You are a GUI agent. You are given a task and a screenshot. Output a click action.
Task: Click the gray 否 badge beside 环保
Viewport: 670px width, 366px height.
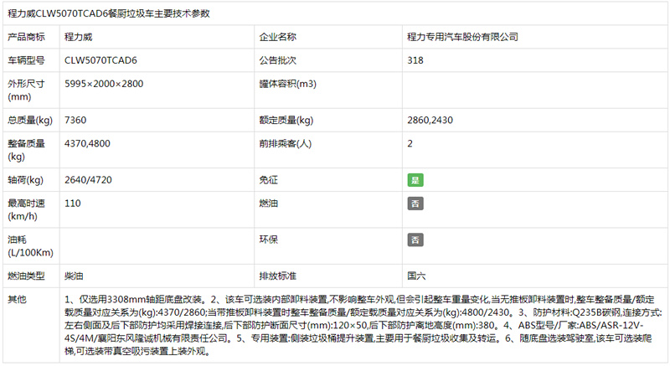click(x=415, y=240)
